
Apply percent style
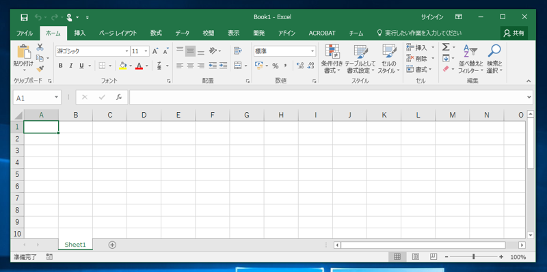tap(276, 66)
